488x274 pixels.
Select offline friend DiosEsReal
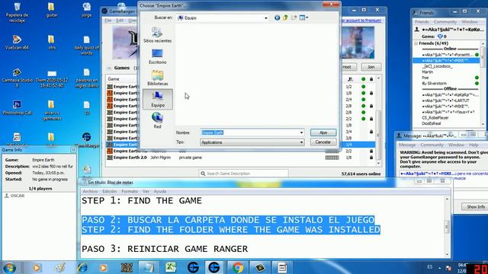point(432,123)
